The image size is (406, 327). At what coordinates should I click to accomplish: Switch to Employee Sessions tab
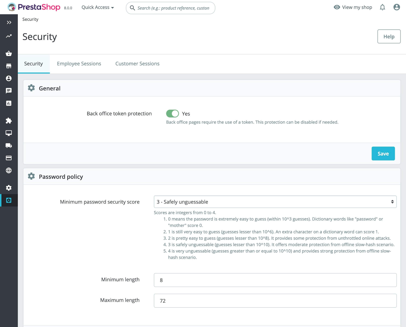pos(79,64)
